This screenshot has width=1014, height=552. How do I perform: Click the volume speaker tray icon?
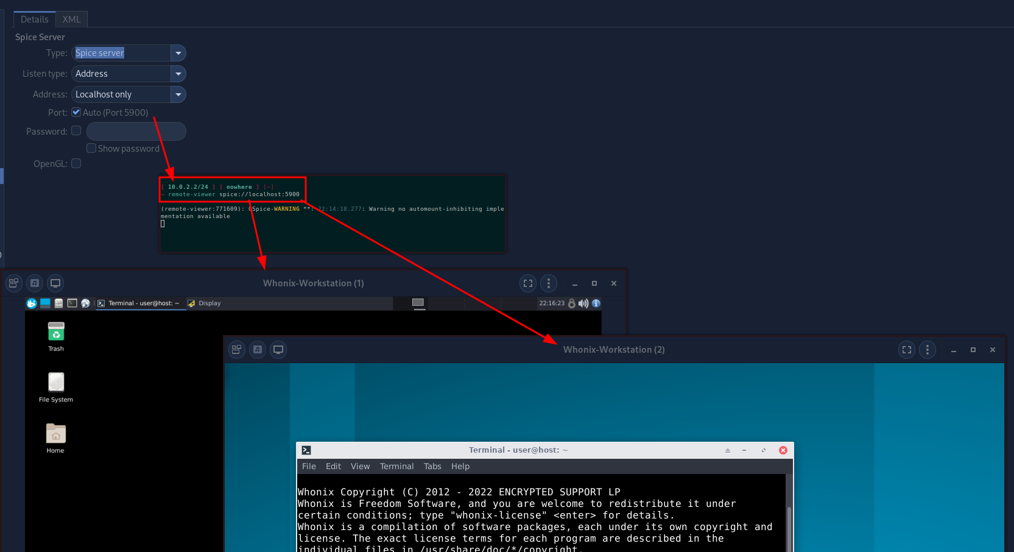coord(583,303)
